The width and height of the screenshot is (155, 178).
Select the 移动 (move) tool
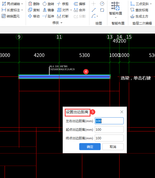click(x=34, y=16)
